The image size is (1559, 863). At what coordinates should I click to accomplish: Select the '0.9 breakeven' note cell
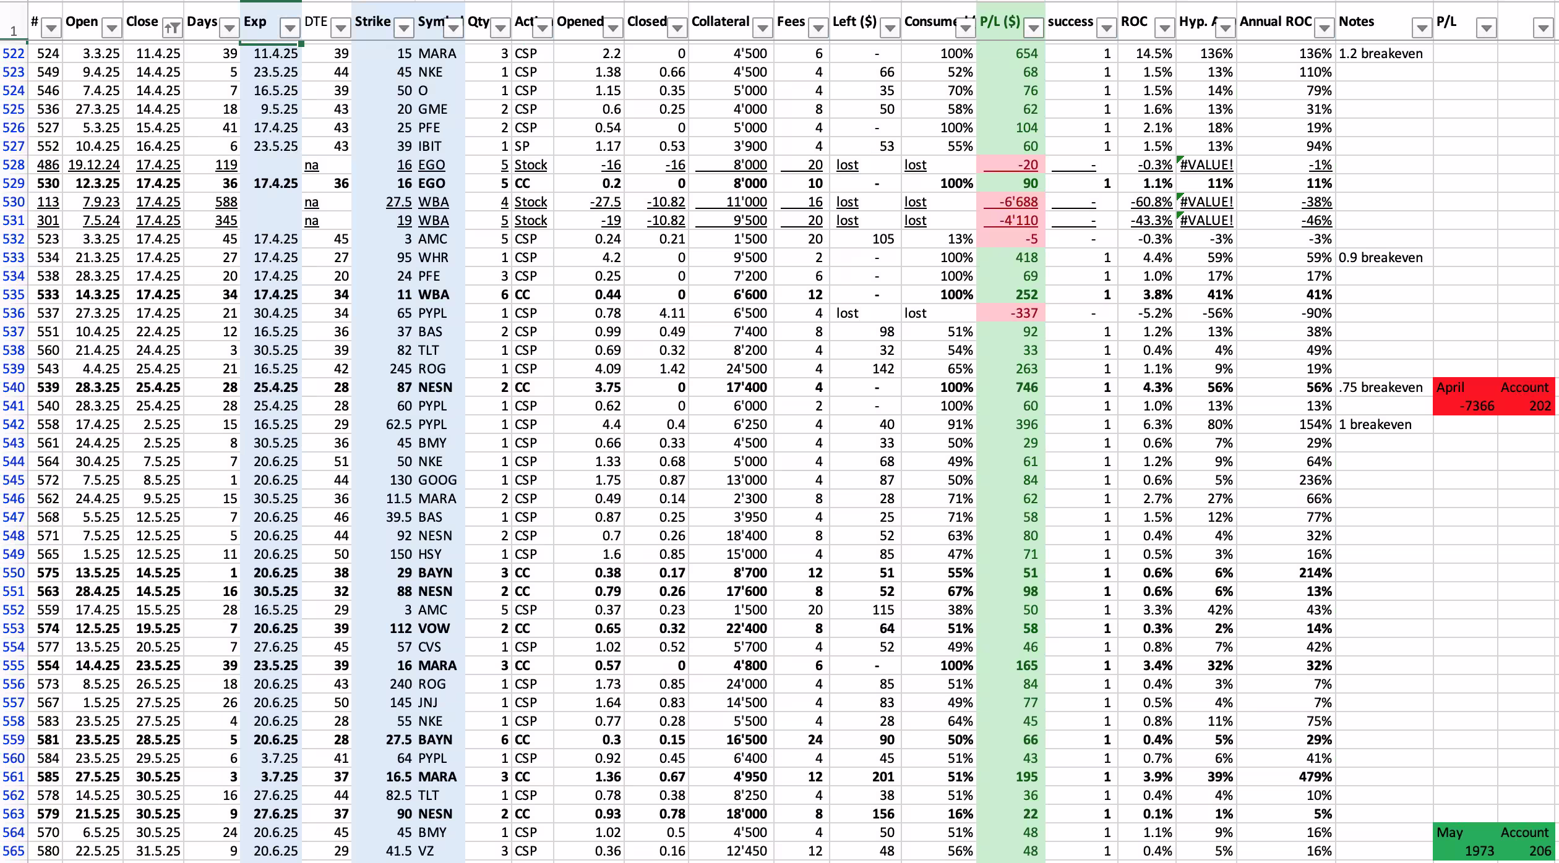coord(1385,258)
